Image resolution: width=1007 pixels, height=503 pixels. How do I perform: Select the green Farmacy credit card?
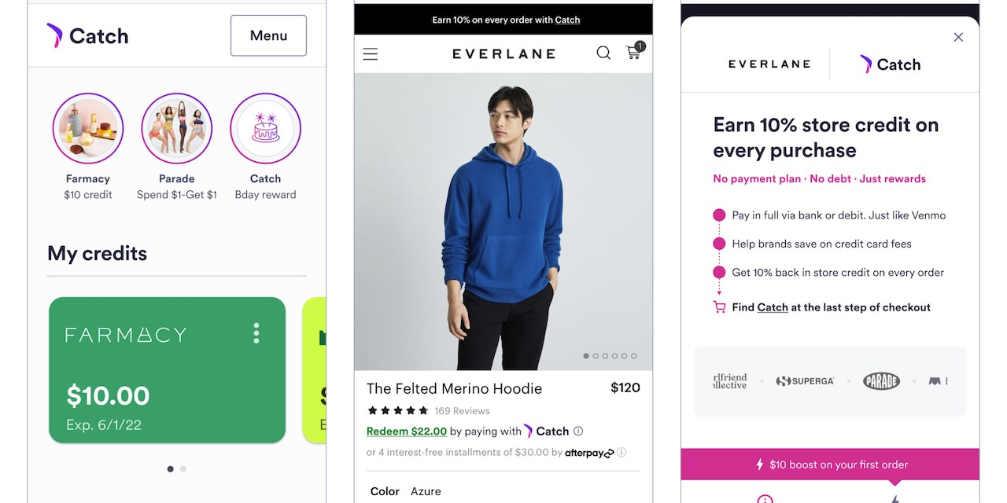tap(167, 370)
